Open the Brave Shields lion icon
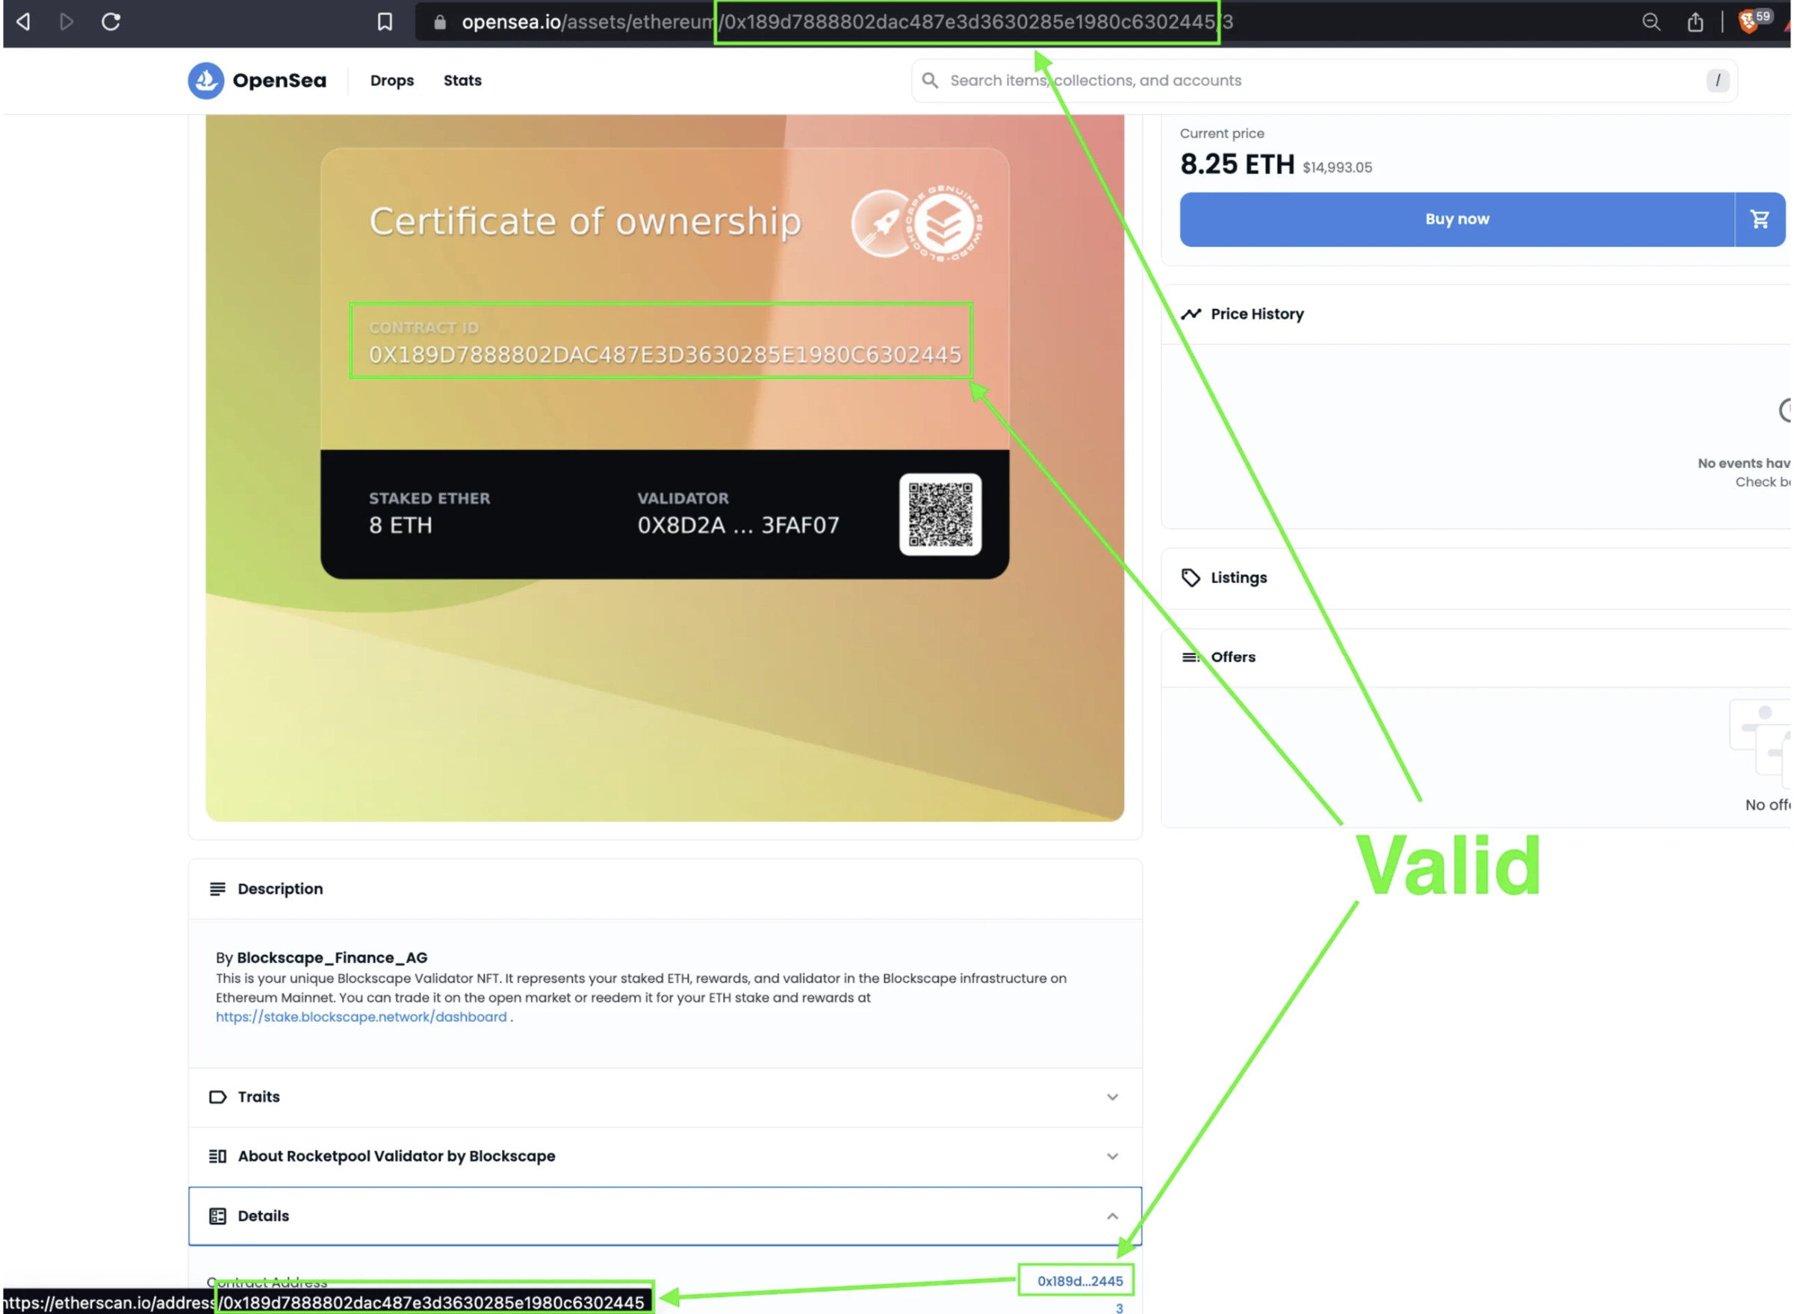This screenshot has width=1794, height=1314. [1749, 22]
